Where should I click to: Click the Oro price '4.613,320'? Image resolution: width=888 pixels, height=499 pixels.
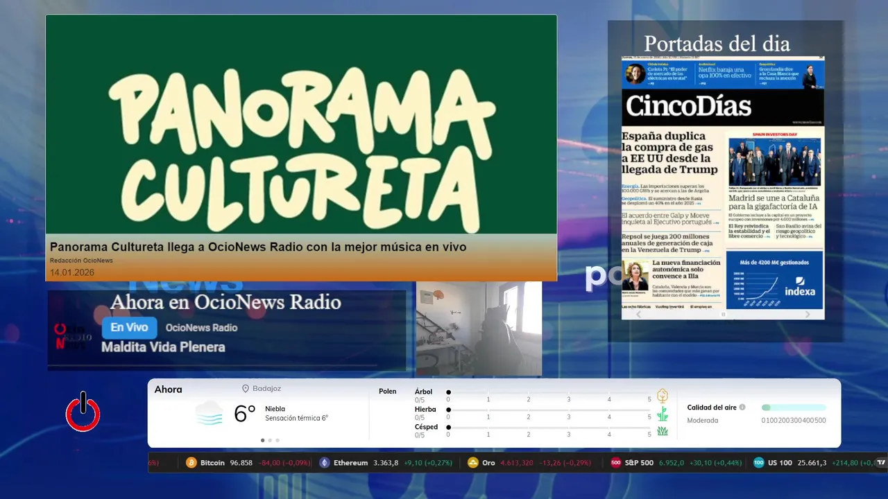pyautogui.click(x=517, y=463)
